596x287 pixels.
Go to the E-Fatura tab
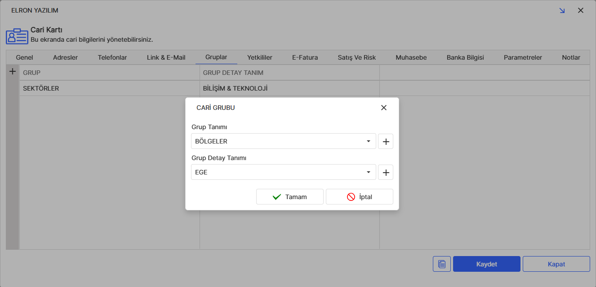tap(305, 57)
